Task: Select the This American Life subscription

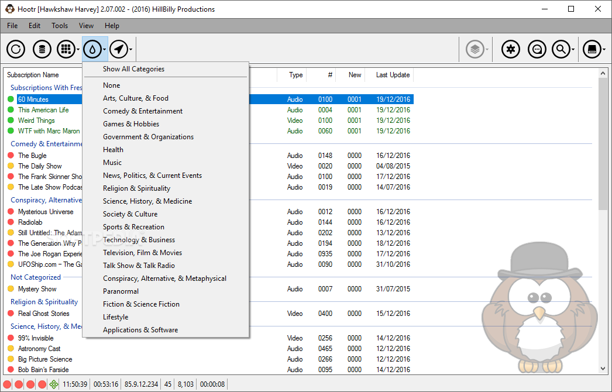Action: tap(43, 110)
